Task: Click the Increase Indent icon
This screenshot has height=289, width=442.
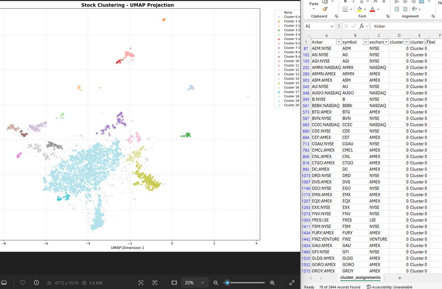Action: [406, 9]
